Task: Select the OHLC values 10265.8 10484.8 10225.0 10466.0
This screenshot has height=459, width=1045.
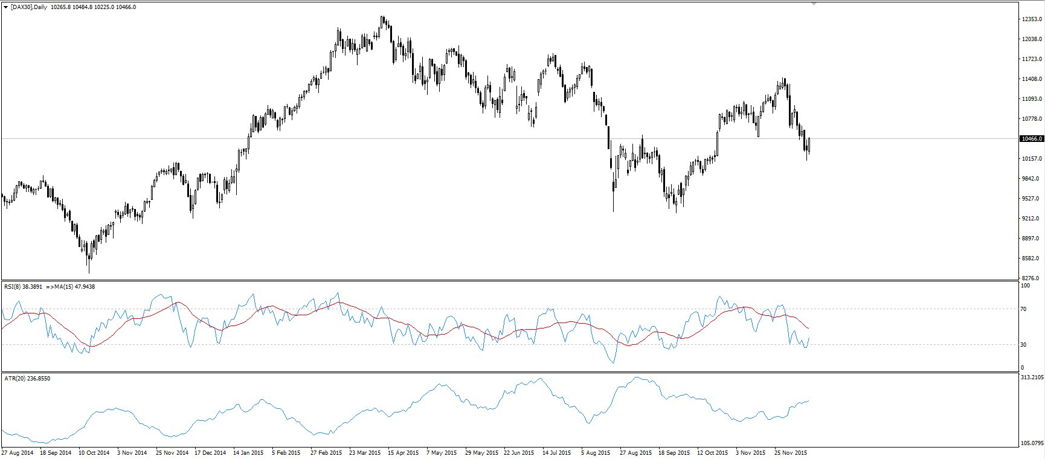Action: click(x=94, y=7)
